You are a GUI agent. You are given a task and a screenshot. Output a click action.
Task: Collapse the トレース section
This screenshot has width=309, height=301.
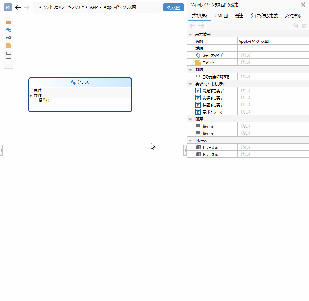coord(190,140)
